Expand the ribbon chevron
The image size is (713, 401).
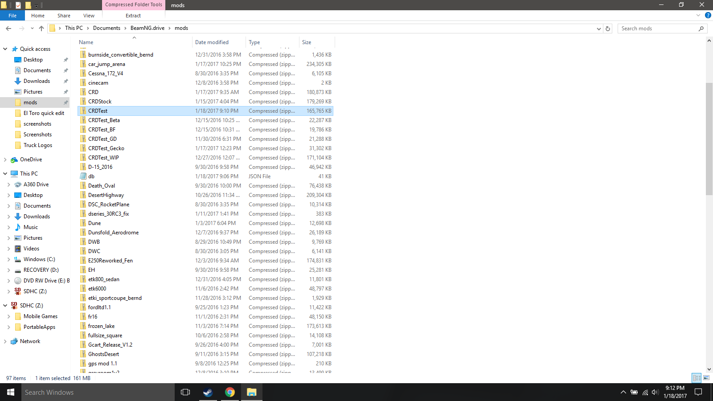[x=698, y=15]
